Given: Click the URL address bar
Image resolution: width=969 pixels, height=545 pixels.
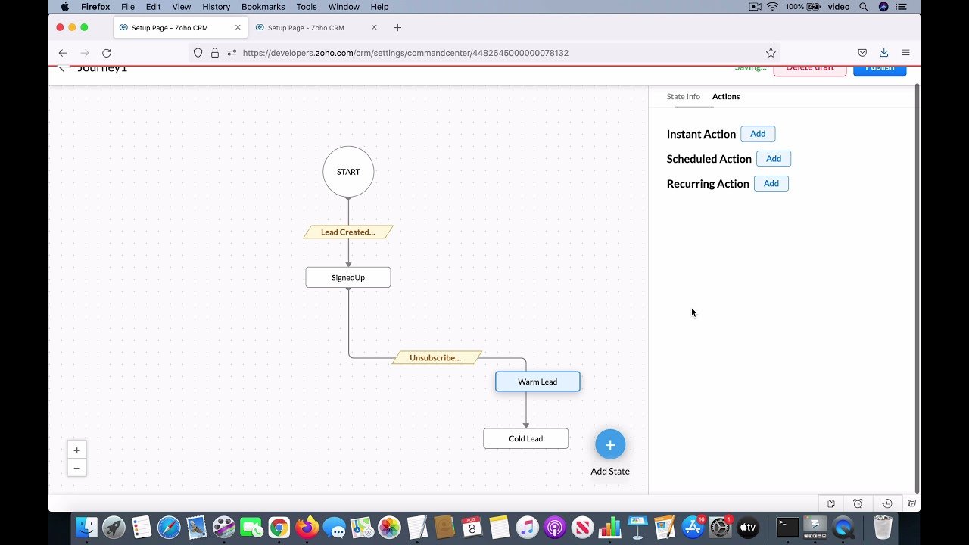Looking at the screenshot, I should click(484, 53).
